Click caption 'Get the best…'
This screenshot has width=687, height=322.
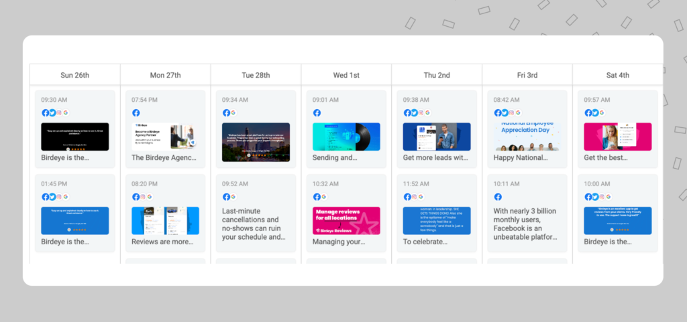(x=606, y=158)
